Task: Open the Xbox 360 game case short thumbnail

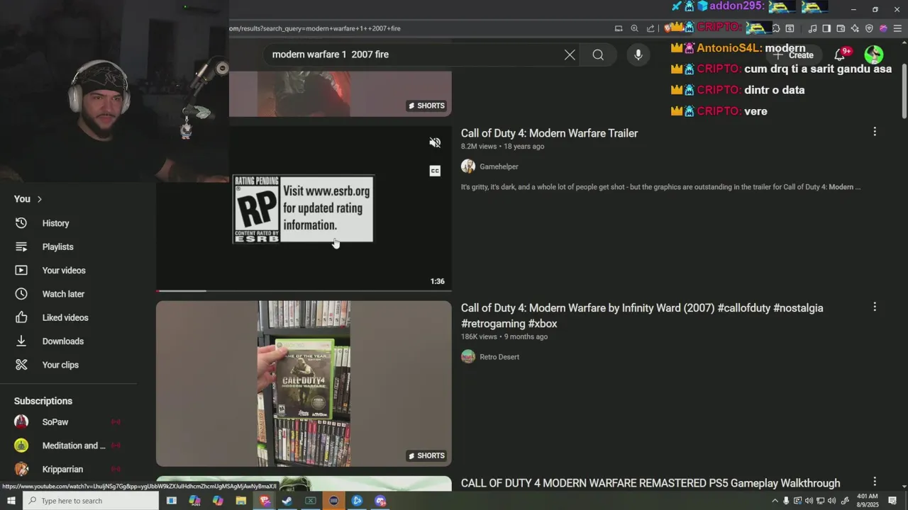Action: pyautogui.click(x=304, y=383)
